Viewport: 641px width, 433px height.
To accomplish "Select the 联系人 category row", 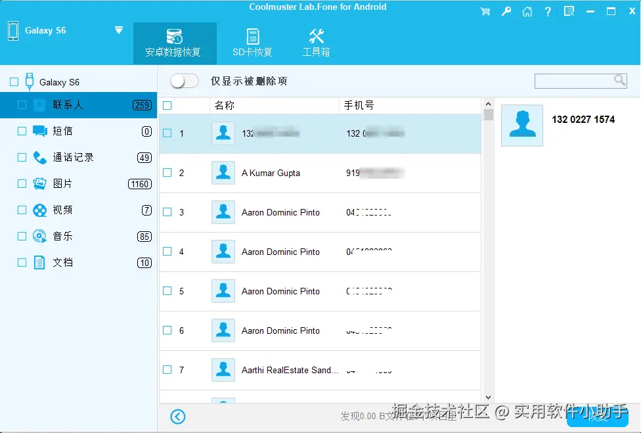I will tap(79, 105).
